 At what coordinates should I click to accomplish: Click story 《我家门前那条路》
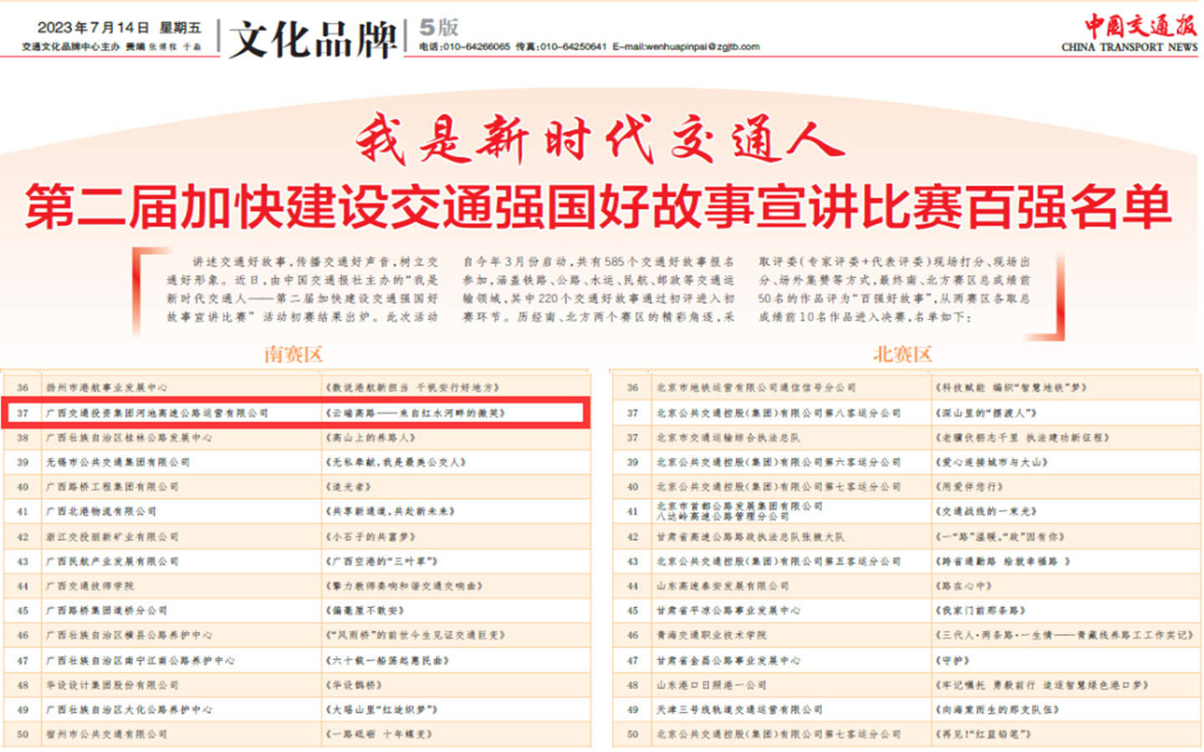[980, 611]
